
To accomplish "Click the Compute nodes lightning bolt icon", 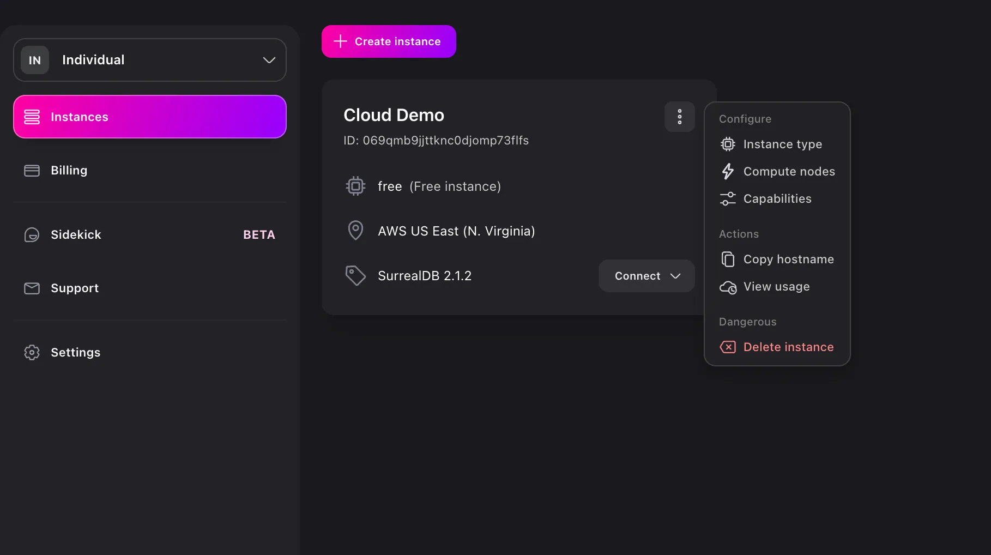I will point(728,172).
